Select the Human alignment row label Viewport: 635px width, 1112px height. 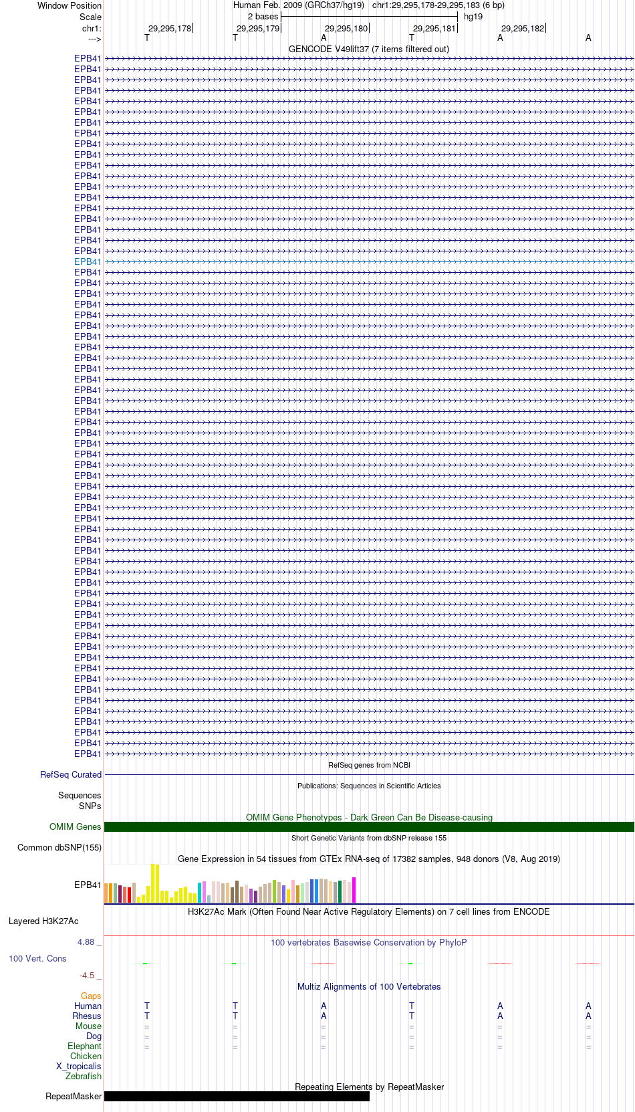88,1006
